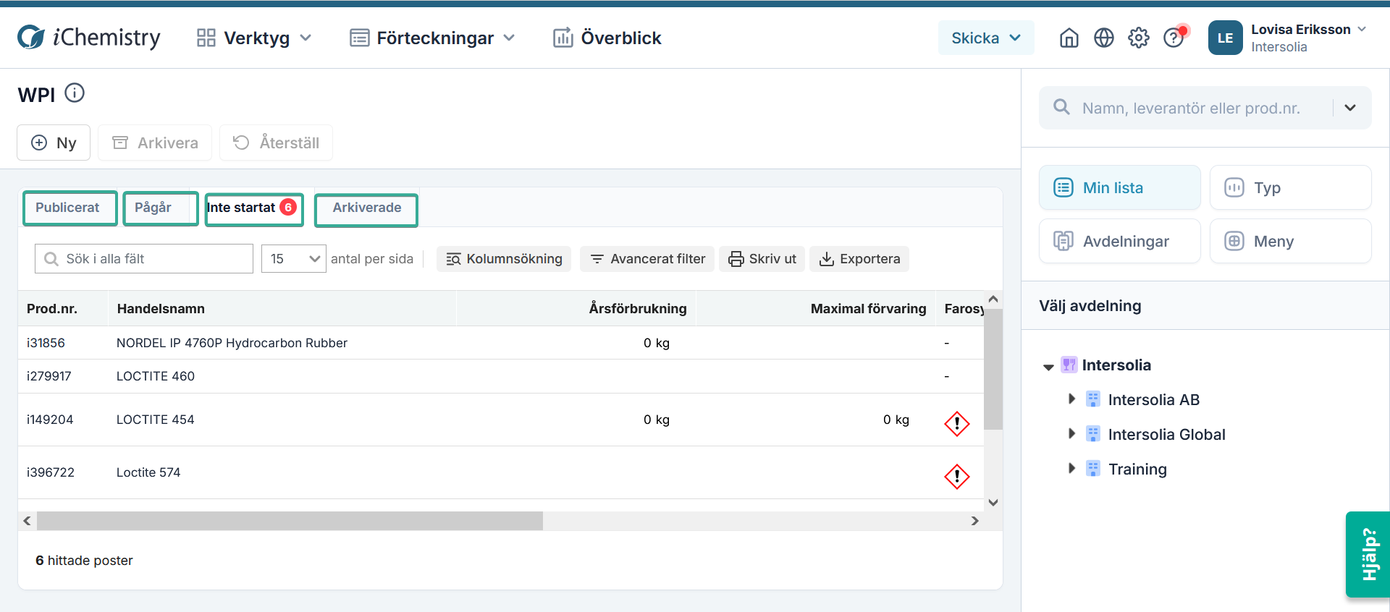Click the Intersolia root organization icon
The height and width of the screenshot is (612, 1390).
coord(1069,365)
